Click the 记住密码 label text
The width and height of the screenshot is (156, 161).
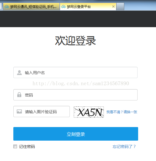[27, 147]
